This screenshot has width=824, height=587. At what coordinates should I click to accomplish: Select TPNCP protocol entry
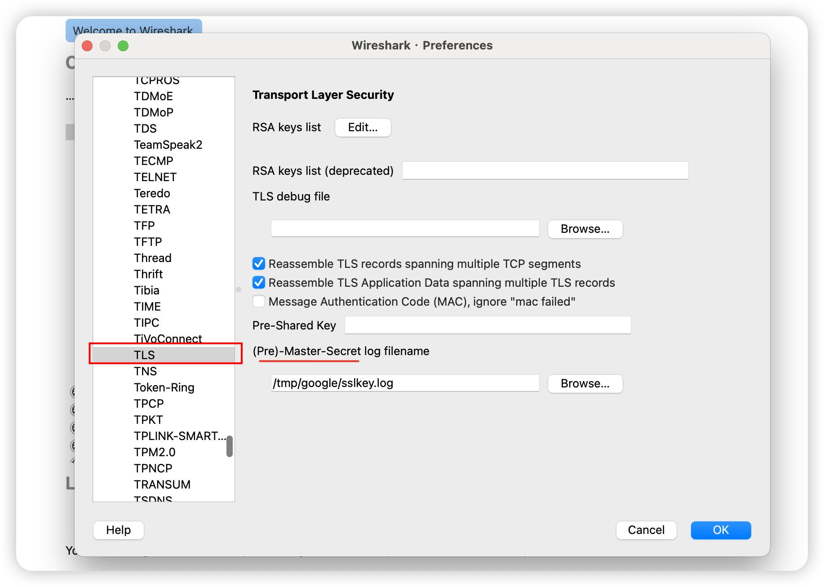tap(164, 468)
